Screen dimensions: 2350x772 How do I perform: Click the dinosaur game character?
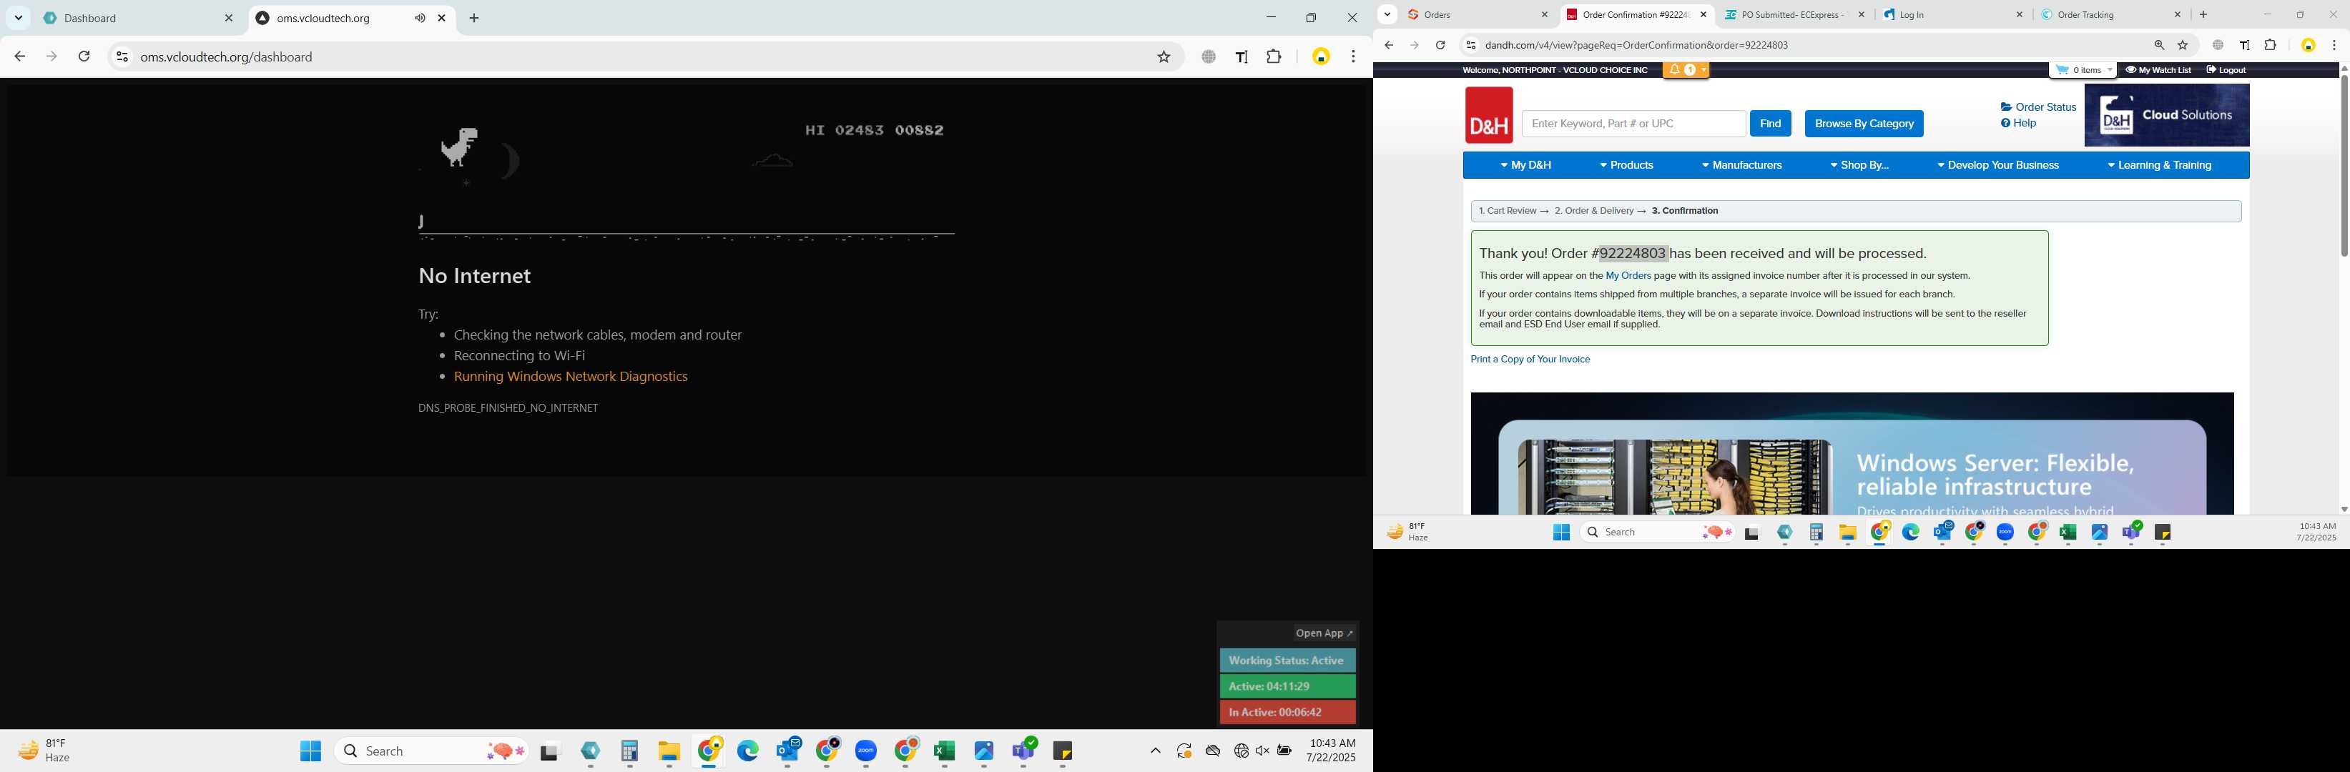coord(459,148)
